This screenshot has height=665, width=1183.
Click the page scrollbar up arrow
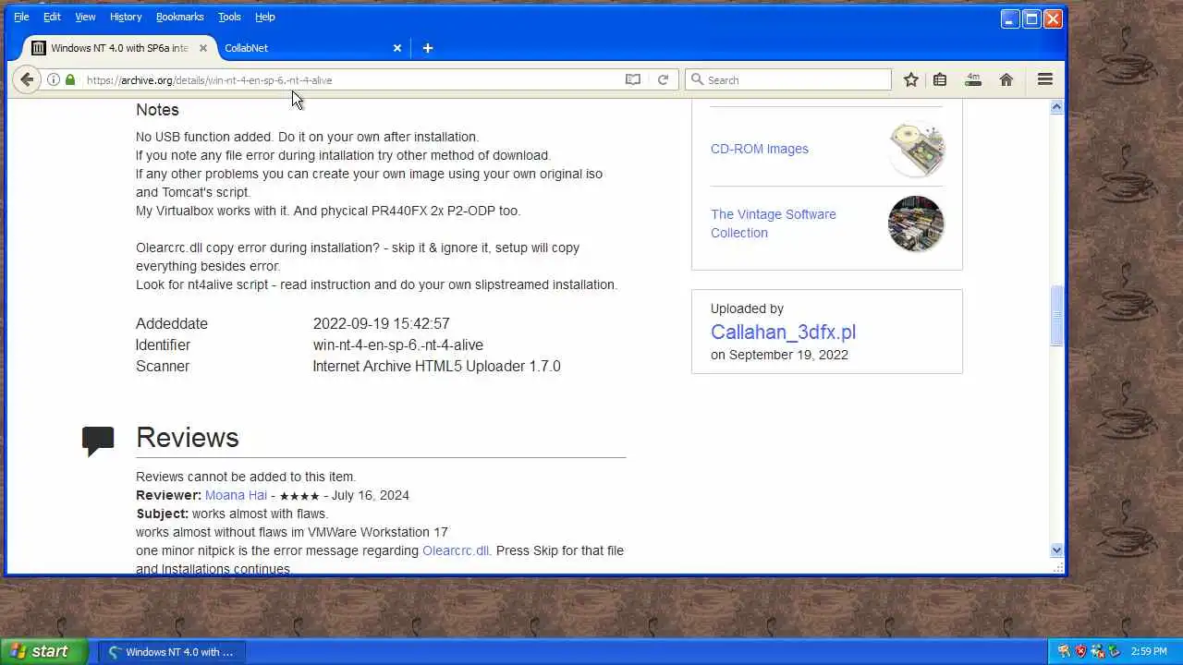click(x=1056, y=107)
